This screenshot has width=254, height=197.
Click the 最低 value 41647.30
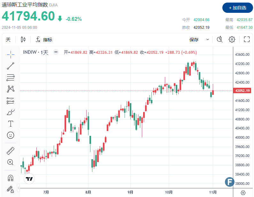pos(244,28)
